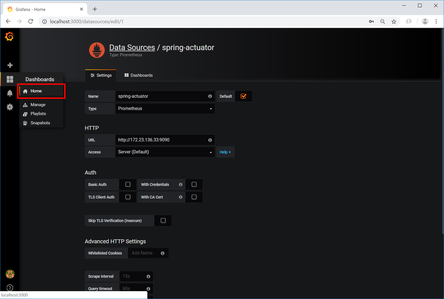The height and width of the screenshot is (299, 444).
Task: Click the Dashboards menu header
Action: [39, 79]
